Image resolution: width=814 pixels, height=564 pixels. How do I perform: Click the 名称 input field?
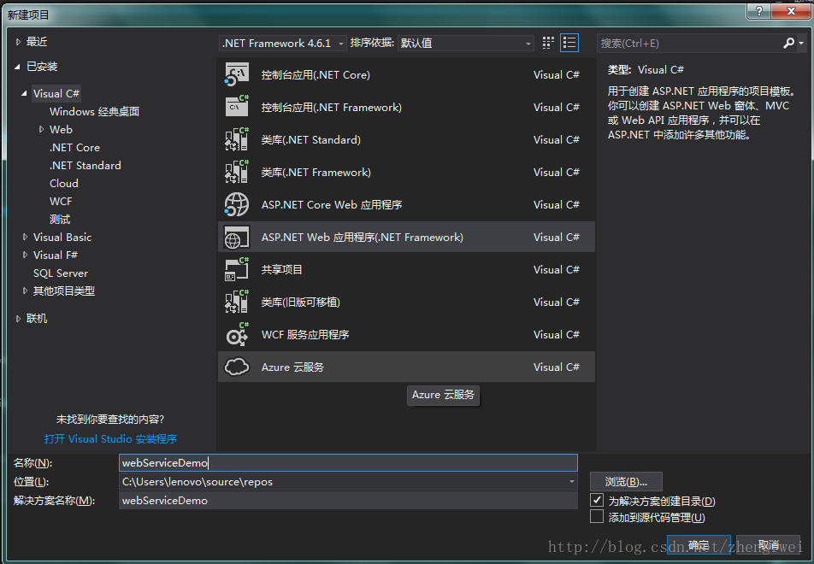point(348,463)
